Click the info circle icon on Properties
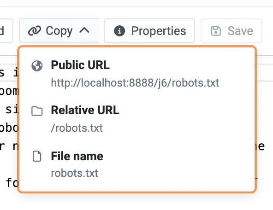Viewport: 273px width, 210px height. pyautogui.click(x=119, y=31)
